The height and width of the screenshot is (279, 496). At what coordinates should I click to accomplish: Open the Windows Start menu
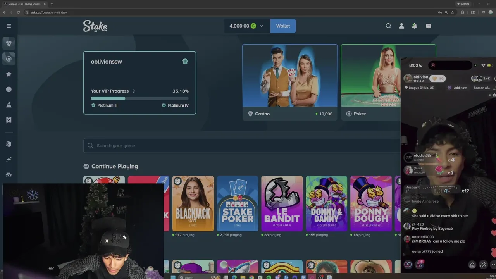173,277
